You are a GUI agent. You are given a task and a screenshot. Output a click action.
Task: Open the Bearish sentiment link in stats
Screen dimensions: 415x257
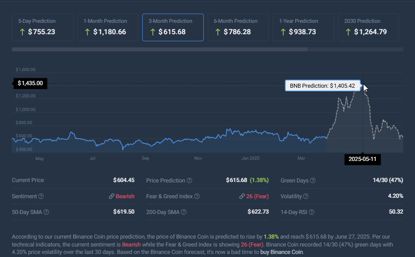pyautogui.click(x=125, y=196)
